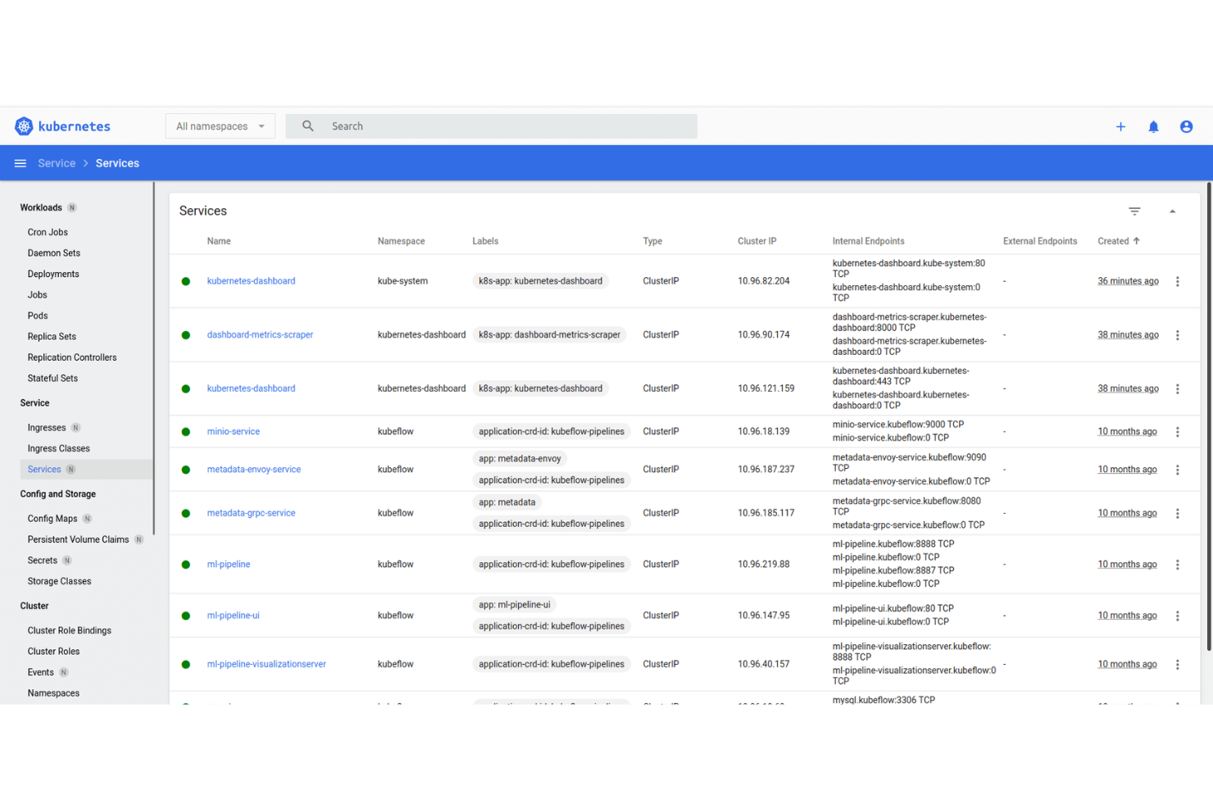Navigate using the Service breadcrumb
The height and width of the screenshot is (809, 1213).
pos(57,162)
